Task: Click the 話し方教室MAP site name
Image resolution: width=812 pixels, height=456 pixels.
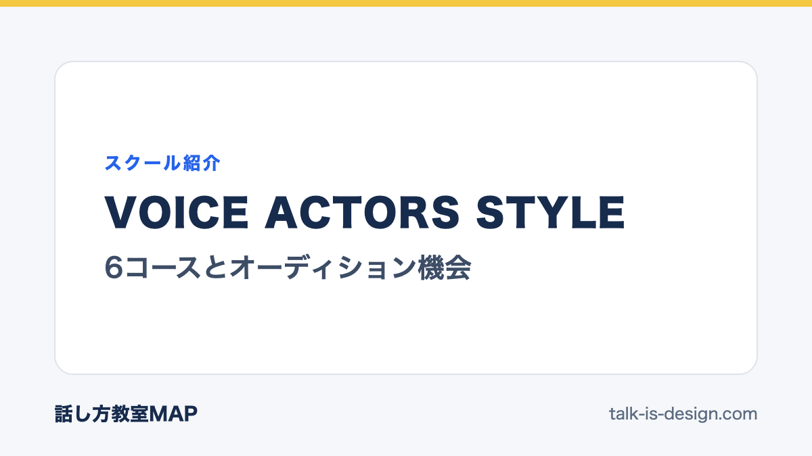Action: click(x=126, y=414)
